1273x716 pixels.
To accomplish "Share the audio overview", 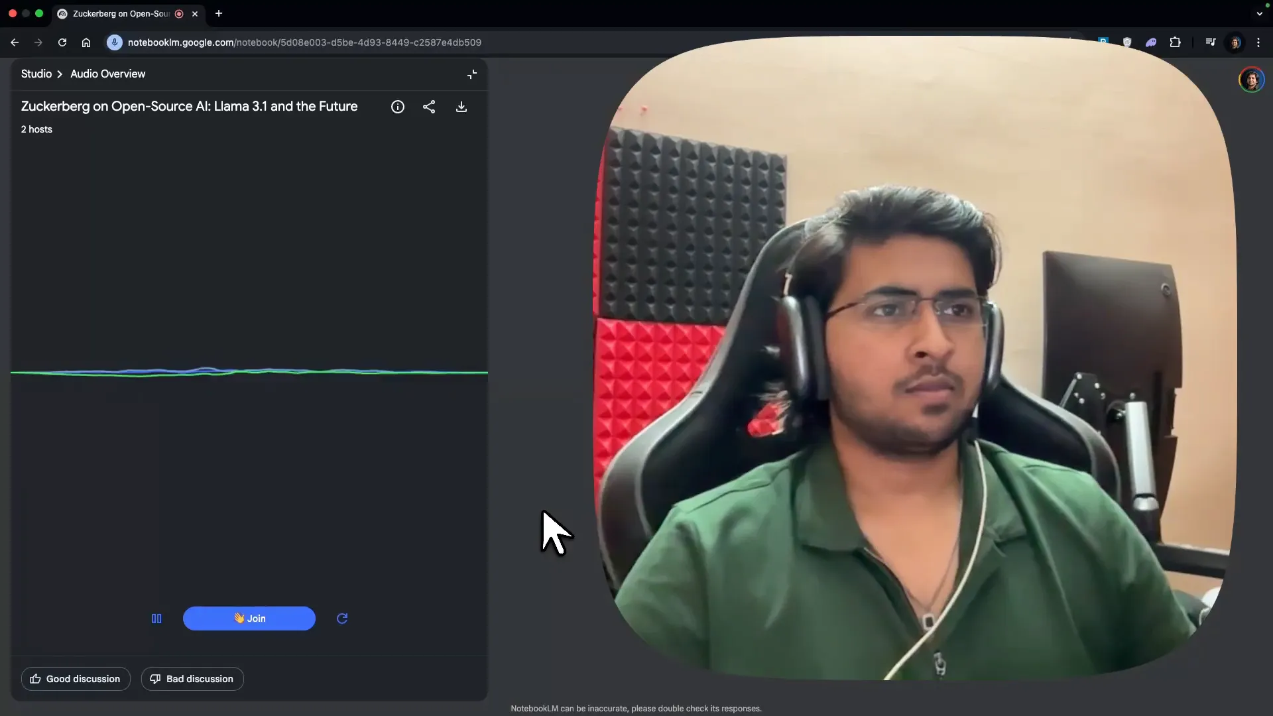I will [x=429, y=107].
